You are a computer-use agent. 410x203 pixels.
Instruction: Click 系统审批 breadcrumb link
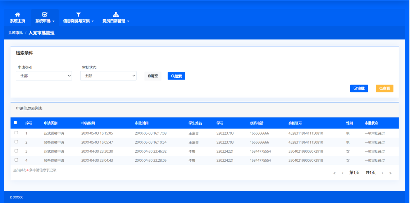pyautogui.click(x=15, y=33)
